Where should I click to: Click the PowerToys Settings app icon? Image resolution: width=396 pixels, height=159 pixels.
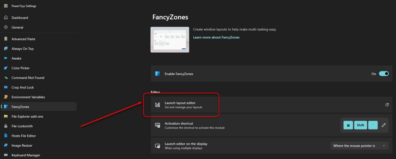coord(6,6)
